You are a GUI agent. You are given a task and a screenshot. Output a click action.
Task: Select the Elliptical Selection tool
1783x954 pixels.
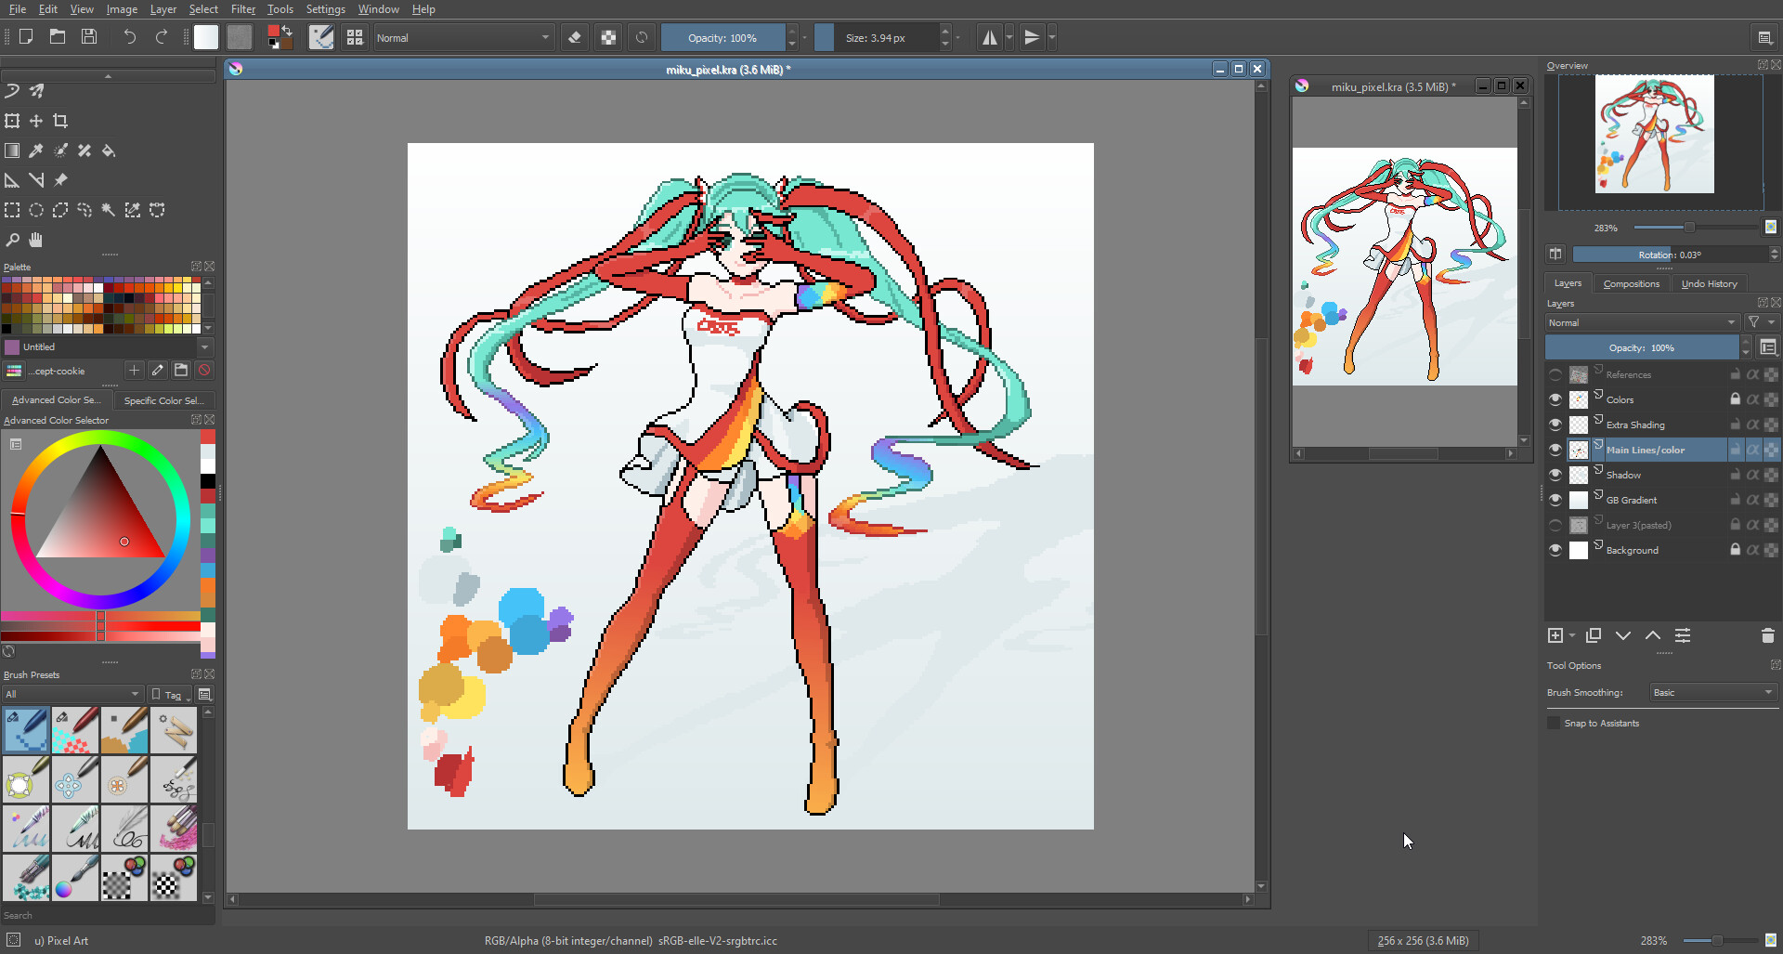36,210
